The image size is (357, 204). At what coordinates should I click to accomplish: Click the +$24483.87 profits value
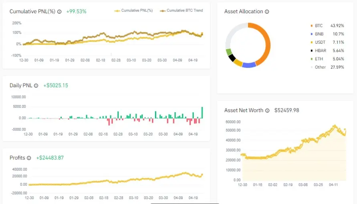50,158
